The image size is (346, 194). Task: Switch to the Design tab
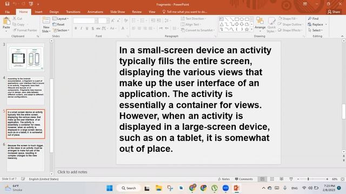point(54,12)
